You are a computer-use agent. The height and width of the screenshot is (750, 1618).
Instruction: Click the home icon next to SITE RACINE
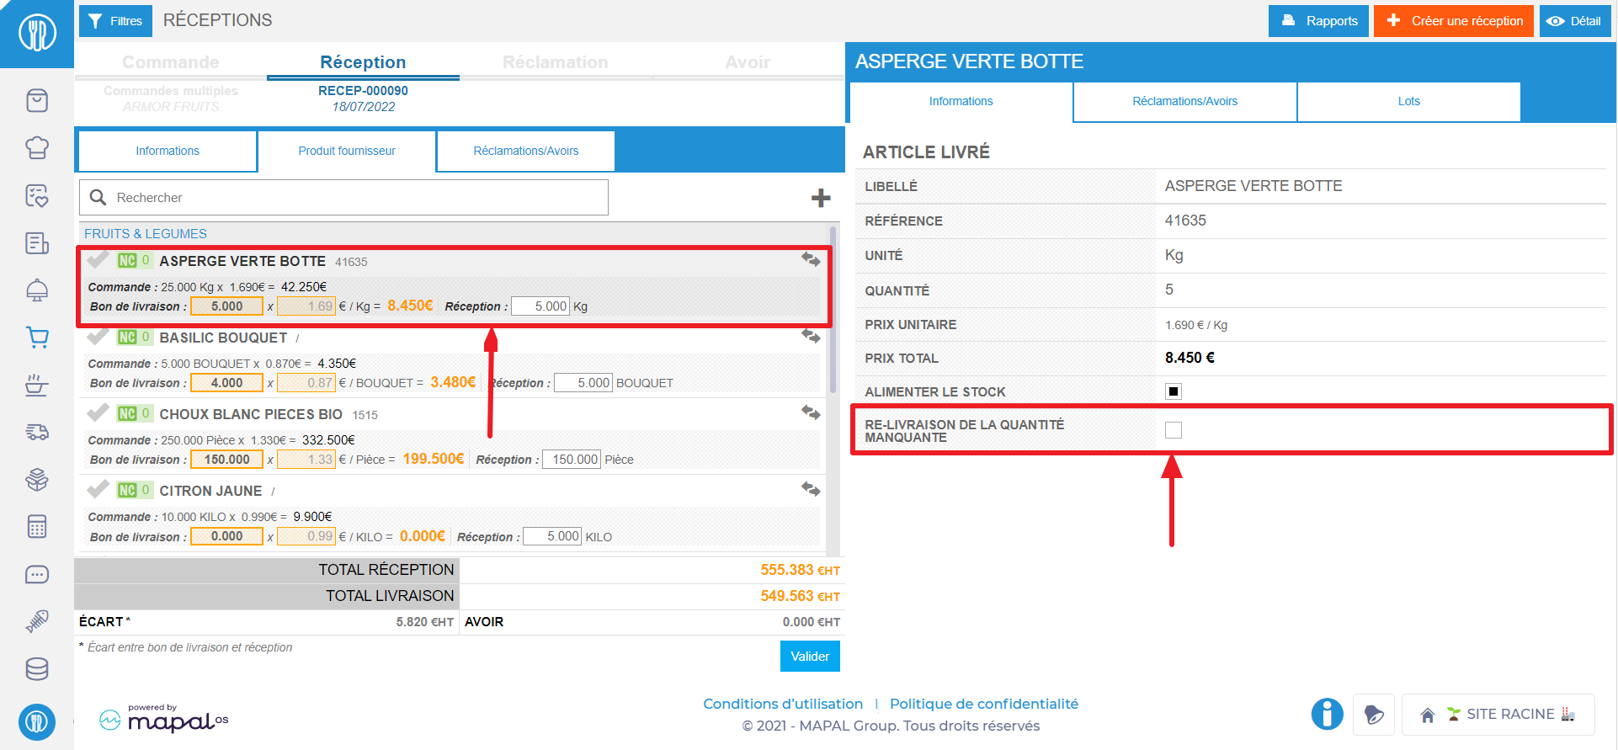point(1428,715)
